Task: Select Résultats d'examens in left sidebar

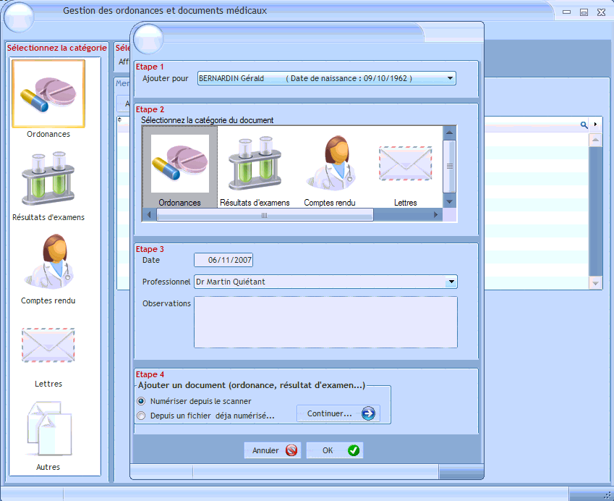Action: click(48, 177)
